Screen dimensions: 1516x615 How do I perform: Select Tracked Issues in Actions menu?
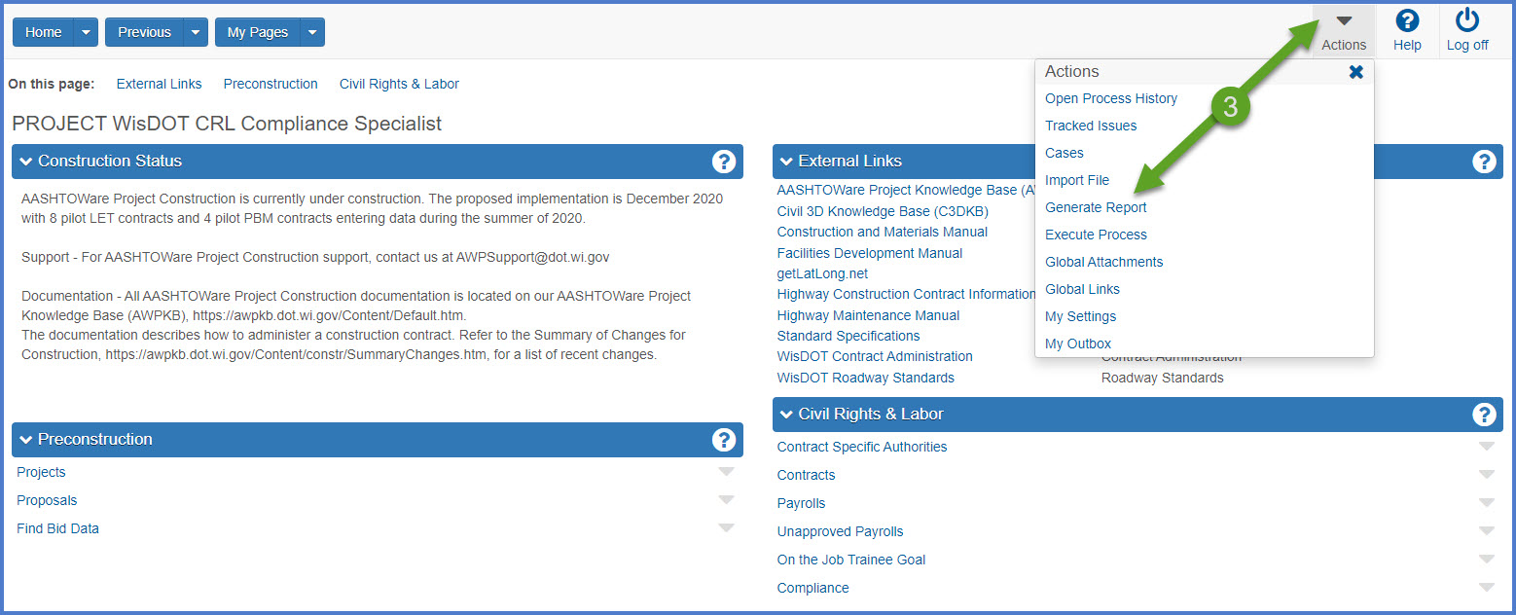click(1091, 126)
